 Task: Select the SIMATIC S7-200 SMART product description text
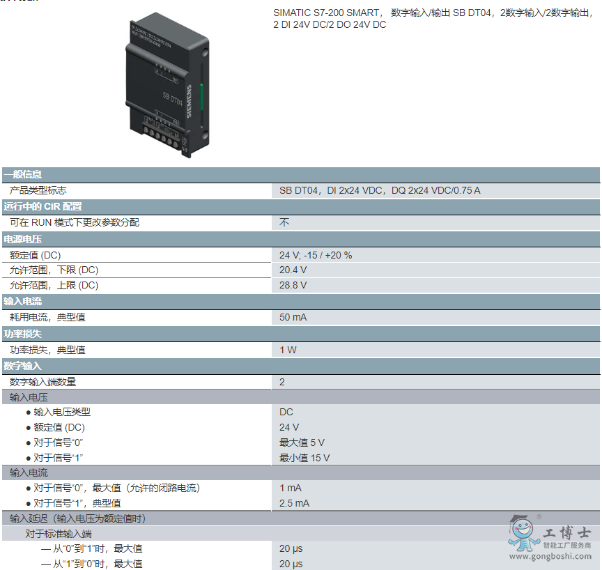pos(433,18)
